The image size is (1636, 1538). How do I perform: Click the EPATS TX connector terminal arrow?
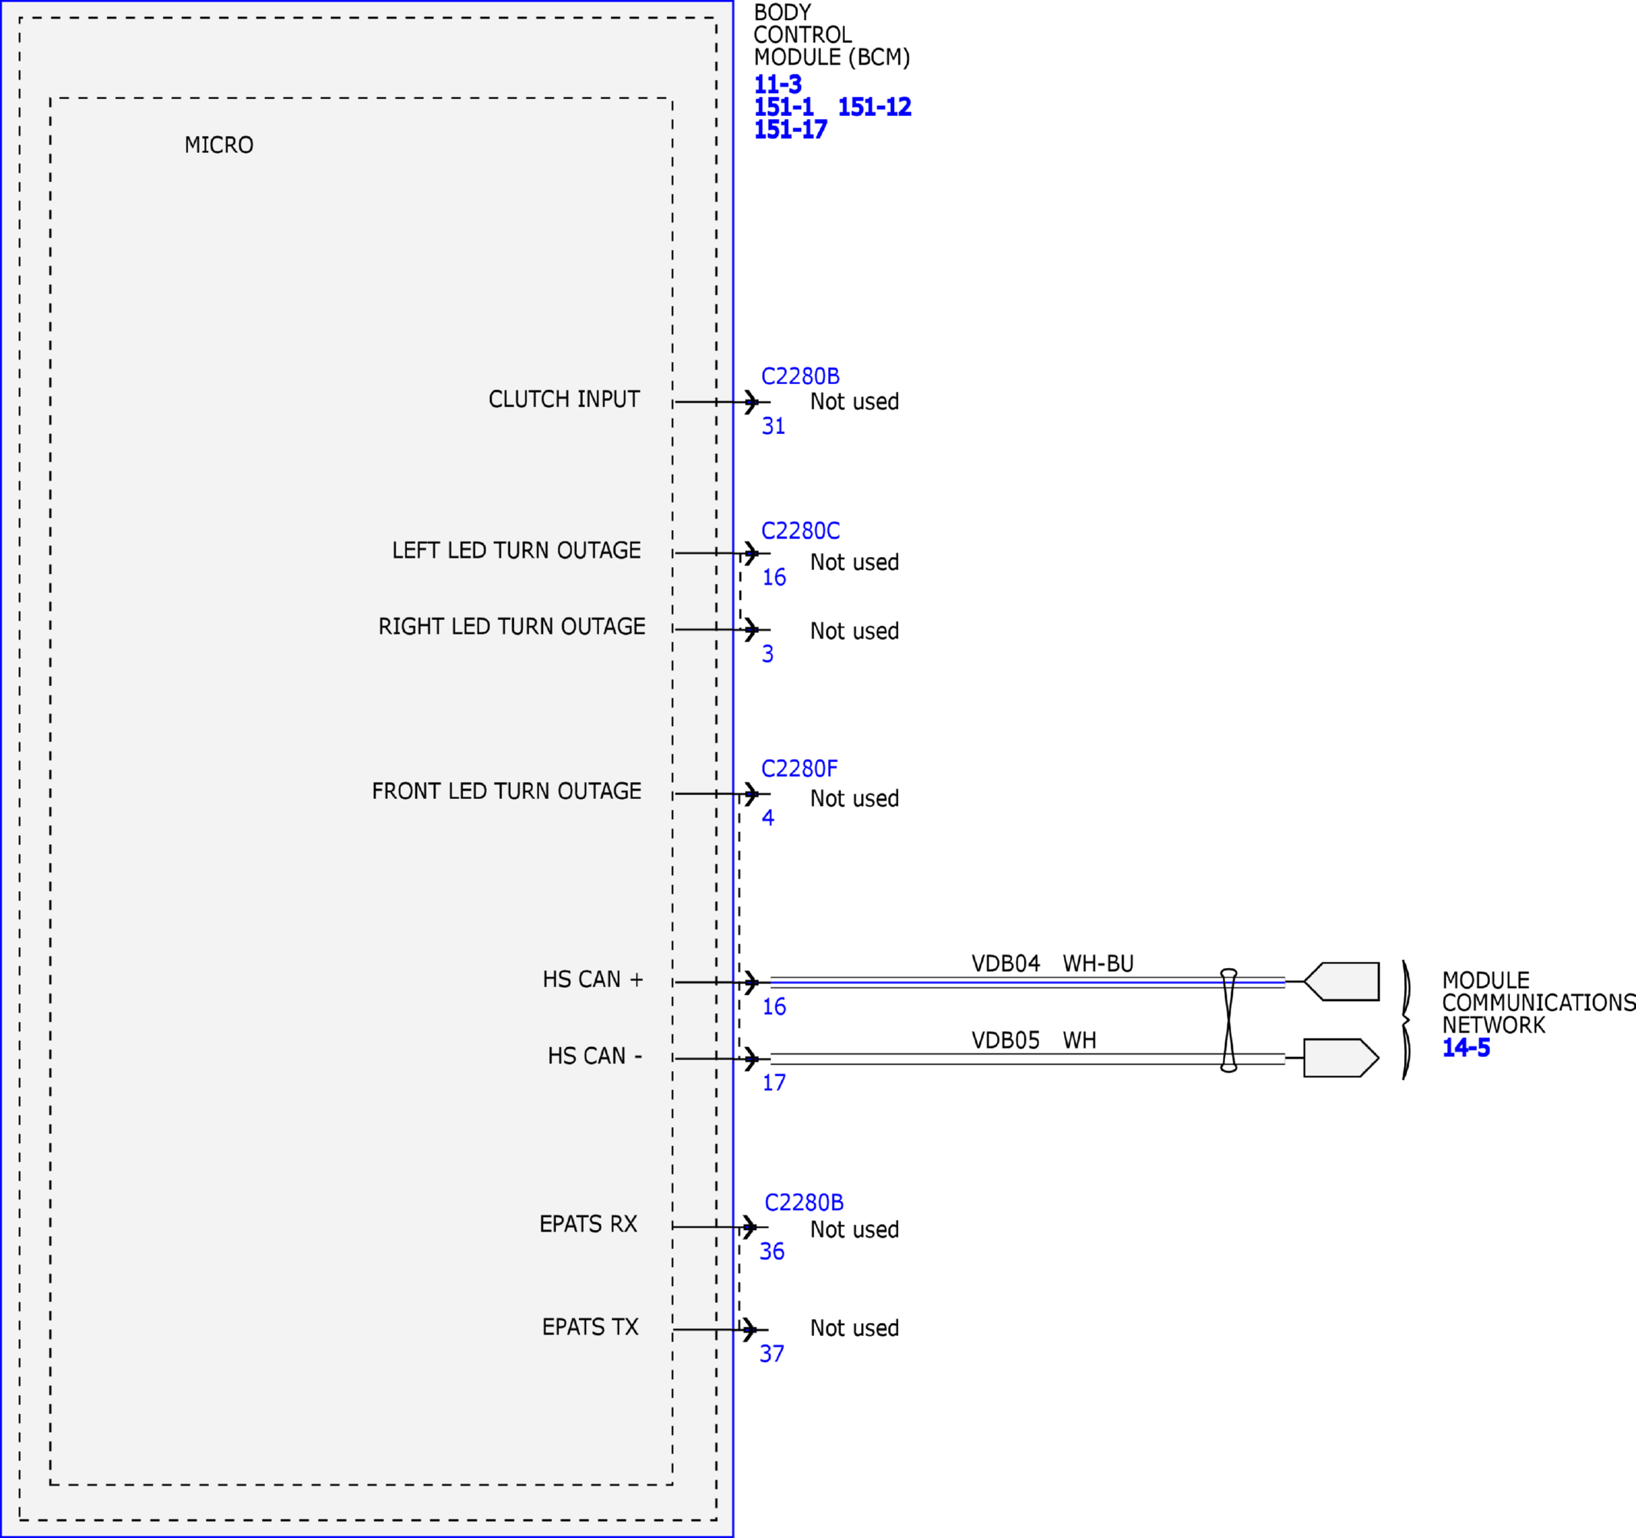[x=749, y=1330]
